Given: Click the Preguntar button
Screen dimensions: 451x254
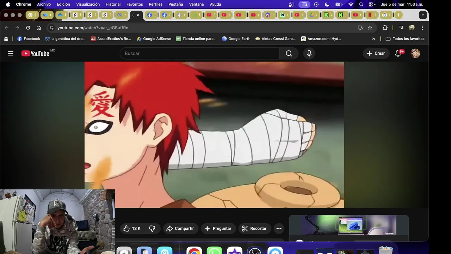Looking at the screenshot, I should (x=218, y=229).
